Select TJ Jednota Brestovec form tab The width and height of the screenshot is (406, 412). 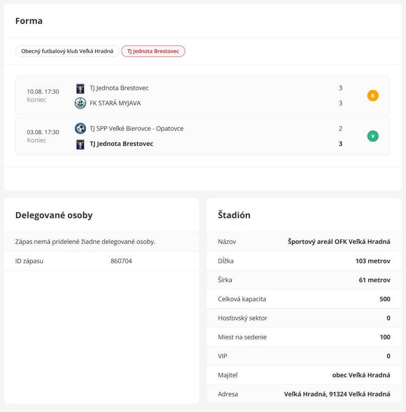153,51
